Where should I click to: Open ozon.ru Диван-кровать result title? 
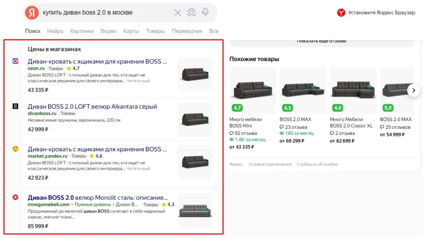97,61
